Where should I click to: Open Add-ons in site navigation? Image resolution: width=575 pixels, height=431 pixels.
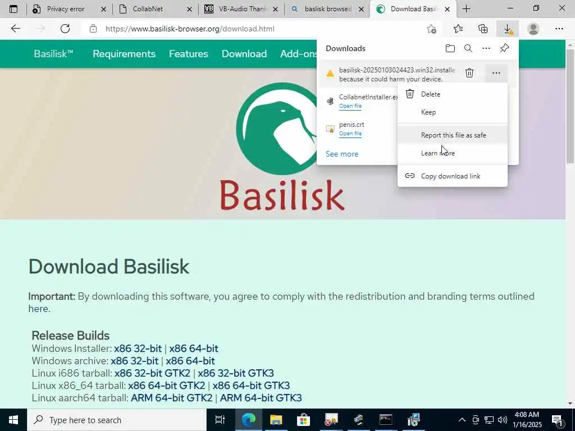point(299,54)
